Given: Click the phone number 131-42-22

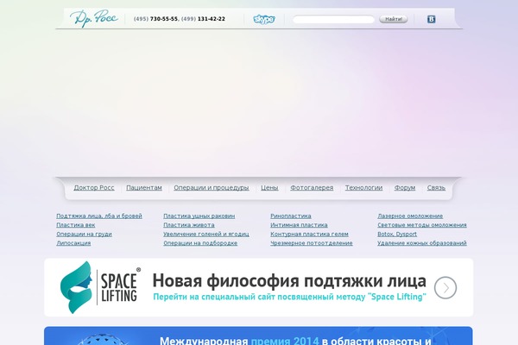Looking at the screenshot, I should (212, 19).
